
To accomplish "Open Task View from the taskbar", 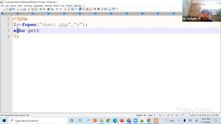I will coord(80,121).
